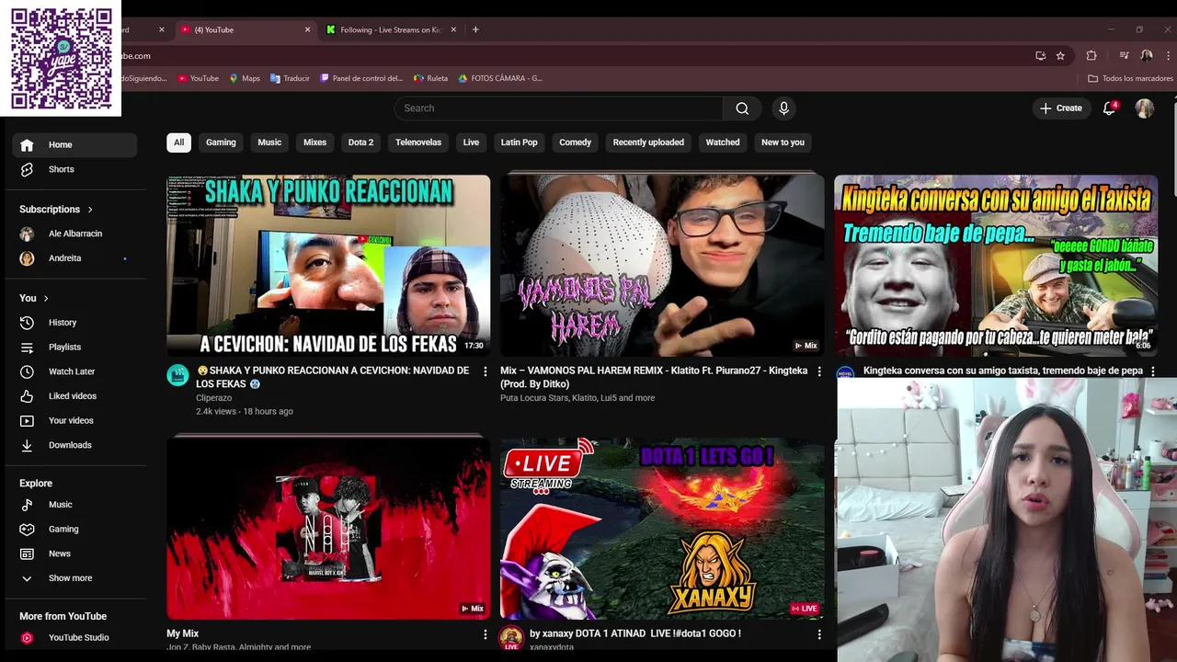Open a new browser tab
1177x662 pixels.
(475, 29)
